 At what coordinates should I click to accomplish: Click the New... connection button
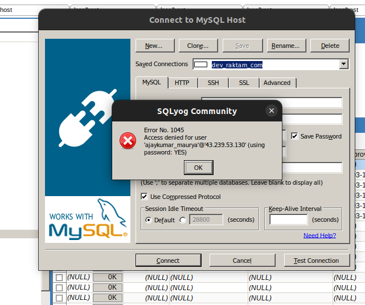coord(154,46)
